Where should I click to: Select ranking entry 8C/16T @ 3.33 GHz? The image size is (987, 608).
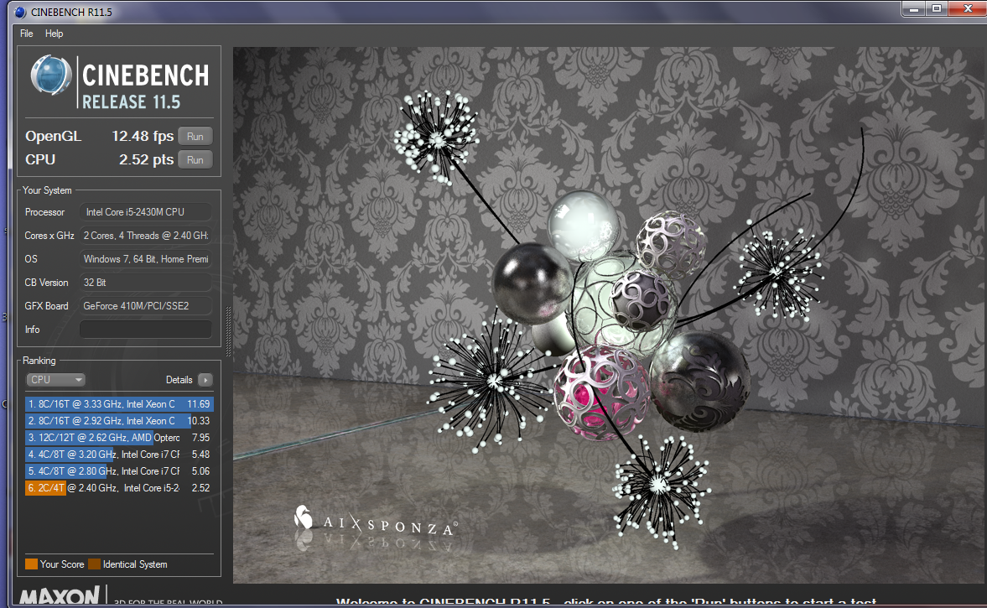point(119,404)
